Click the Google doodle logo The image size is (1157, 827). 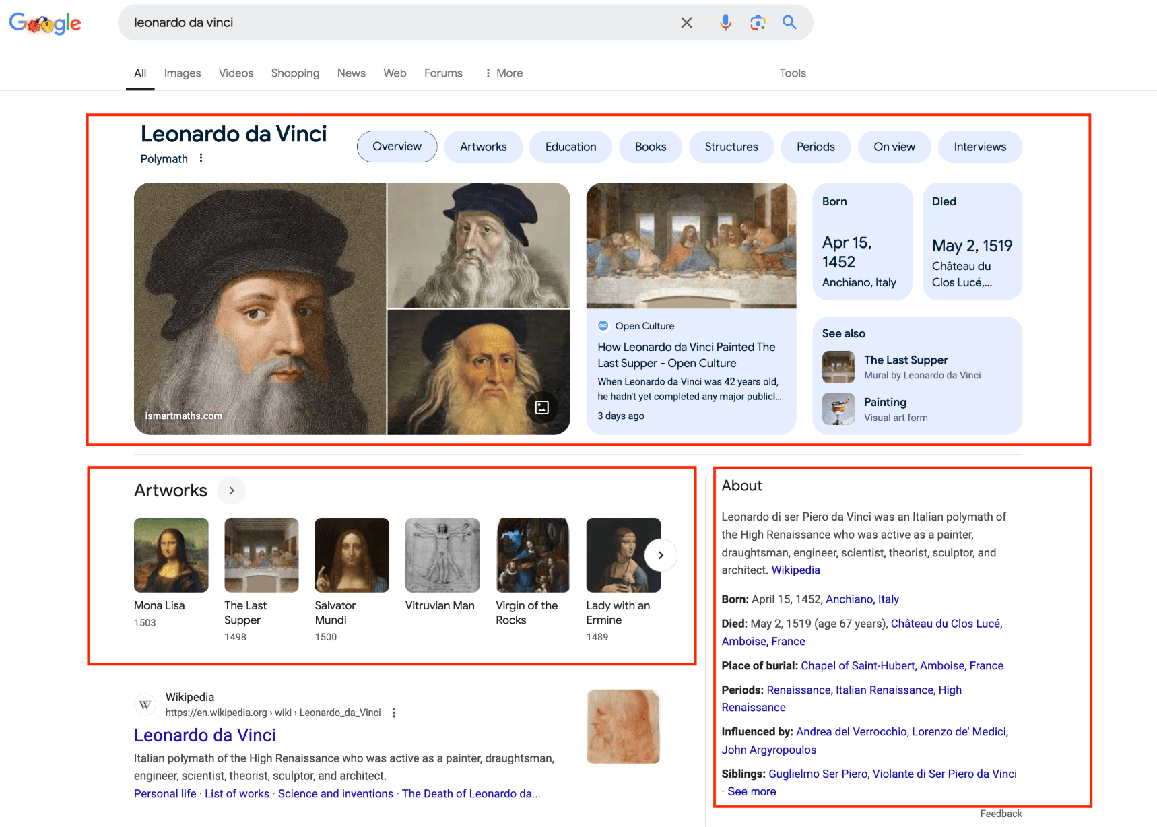point(44,23)
